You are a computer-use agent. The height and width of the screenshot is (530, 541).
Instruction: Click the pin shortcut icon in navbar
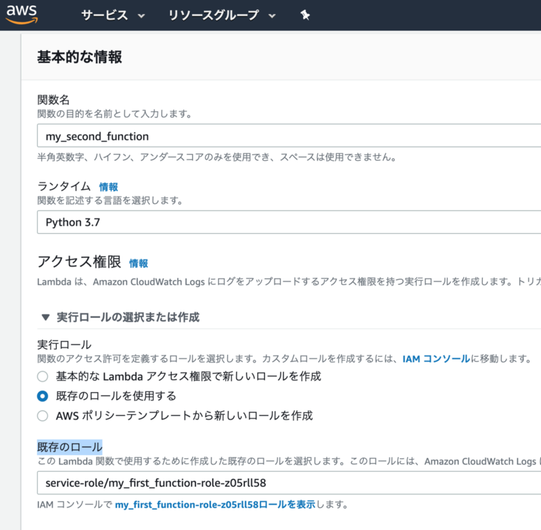point(305,15)
